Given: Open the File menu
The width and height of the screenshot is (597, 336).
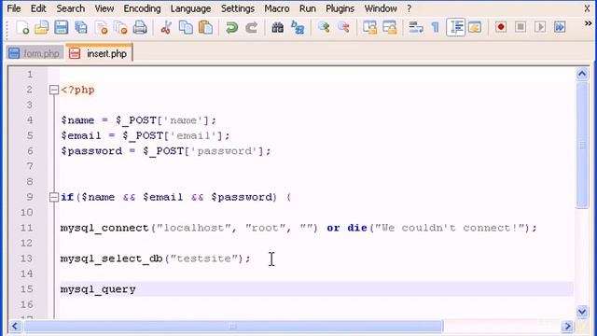Looking at the screenshot, I should click(x=14, y=8).
